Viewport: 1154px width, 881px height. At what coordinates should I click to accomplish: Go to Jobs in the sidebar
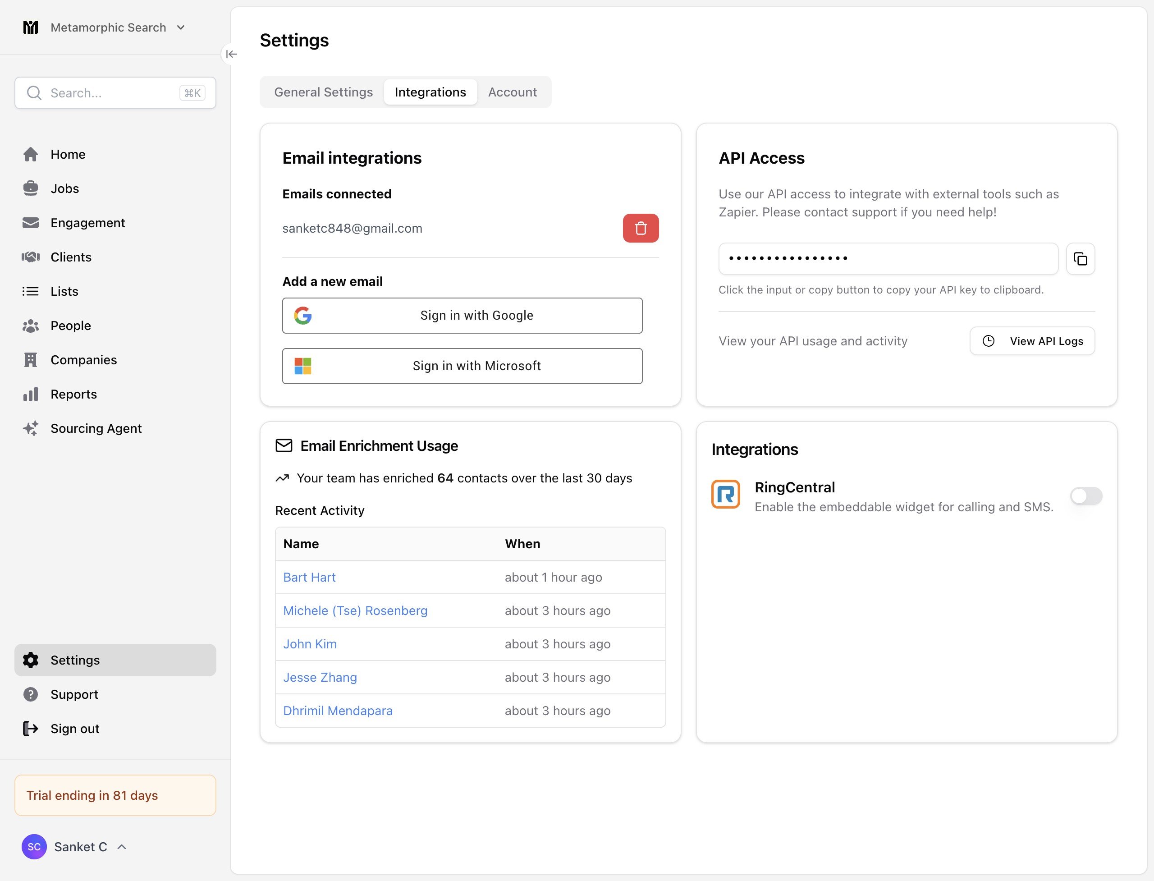(115, 188)
